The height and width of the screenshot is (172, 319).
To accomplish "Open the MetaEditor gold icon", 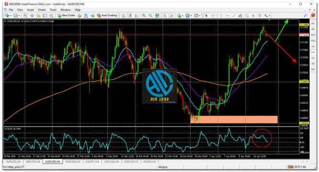I will (x=80, y=16).
